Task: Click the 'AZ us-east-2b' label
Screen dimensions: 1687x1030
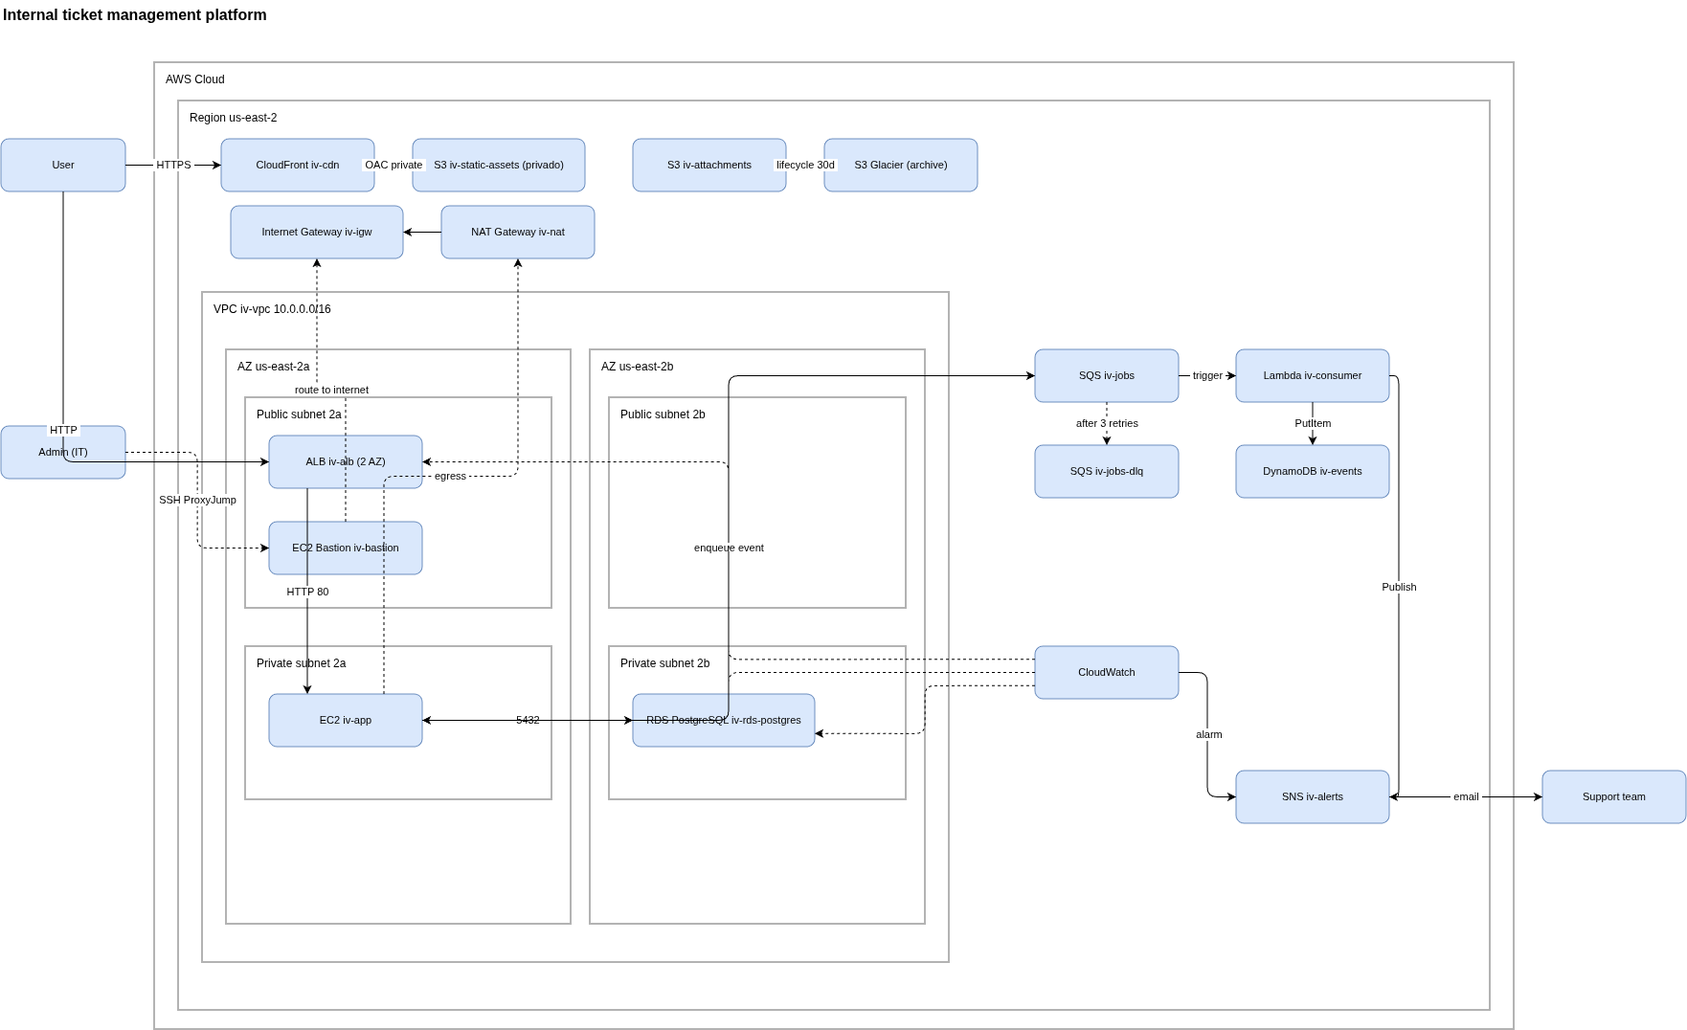Action: (638, 367)
